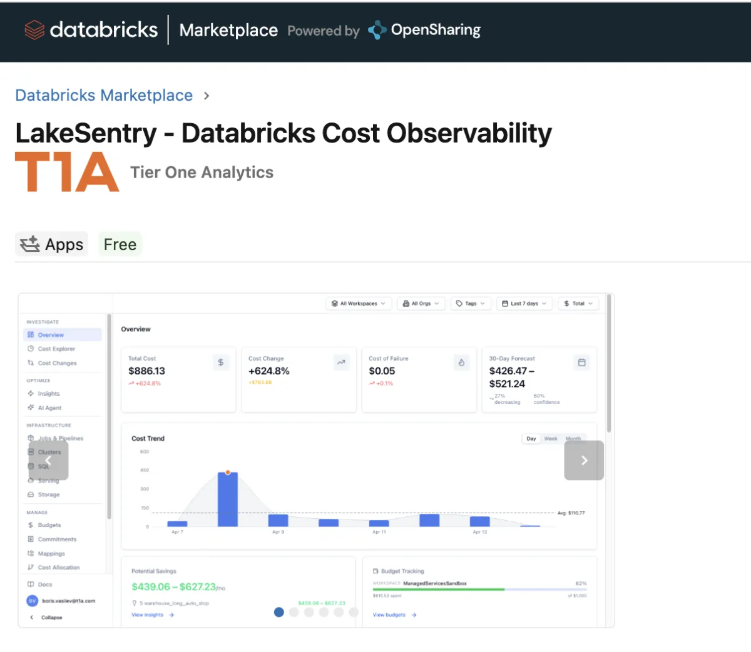Click the Free pricing tag
The height and width of the screenshot is (652, 751).
[120, 244]
